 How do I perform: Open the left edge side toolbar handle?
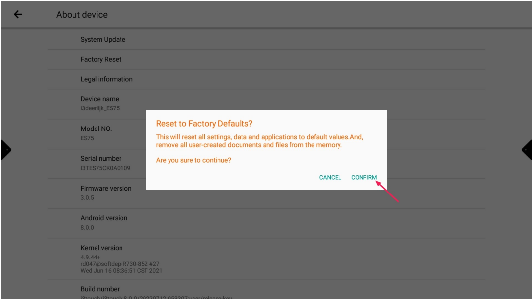point(5,150)
